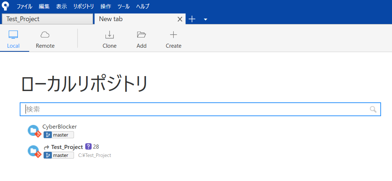Click the Clone download icon
Screen dimensions: 392x181
coord(109,35)
